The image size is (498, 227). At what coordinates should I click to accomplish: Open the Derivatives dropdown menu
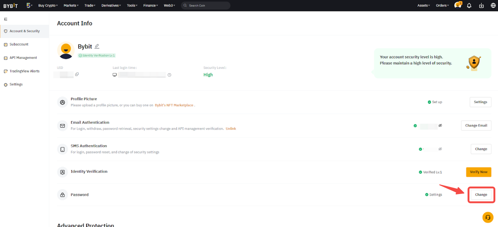tap(111, 6)
